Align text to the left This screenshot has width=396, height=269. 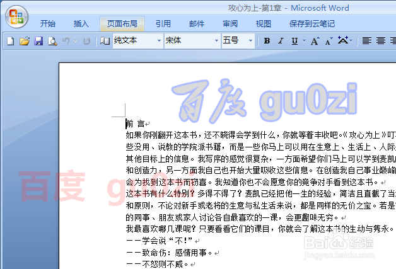[367, 40]
